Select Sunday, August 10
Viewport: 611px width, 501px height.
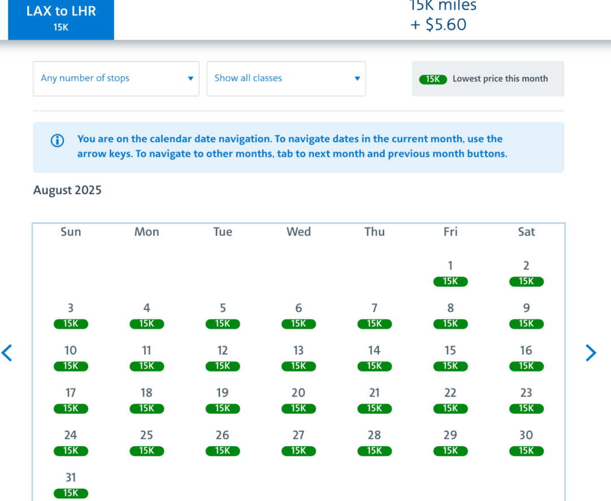point(71,357)
